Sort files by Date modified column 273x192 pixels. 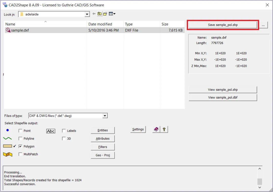click(x=105, y=24)
